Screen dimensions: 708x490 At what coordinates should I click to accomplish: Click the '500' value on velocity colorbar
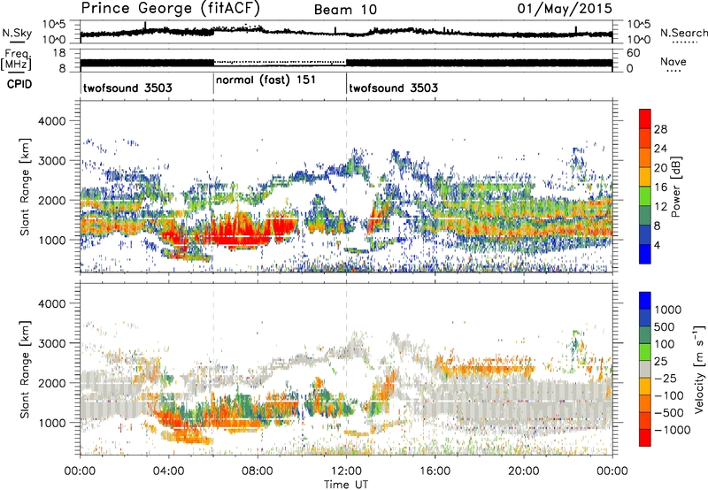[x=665, y=326]
